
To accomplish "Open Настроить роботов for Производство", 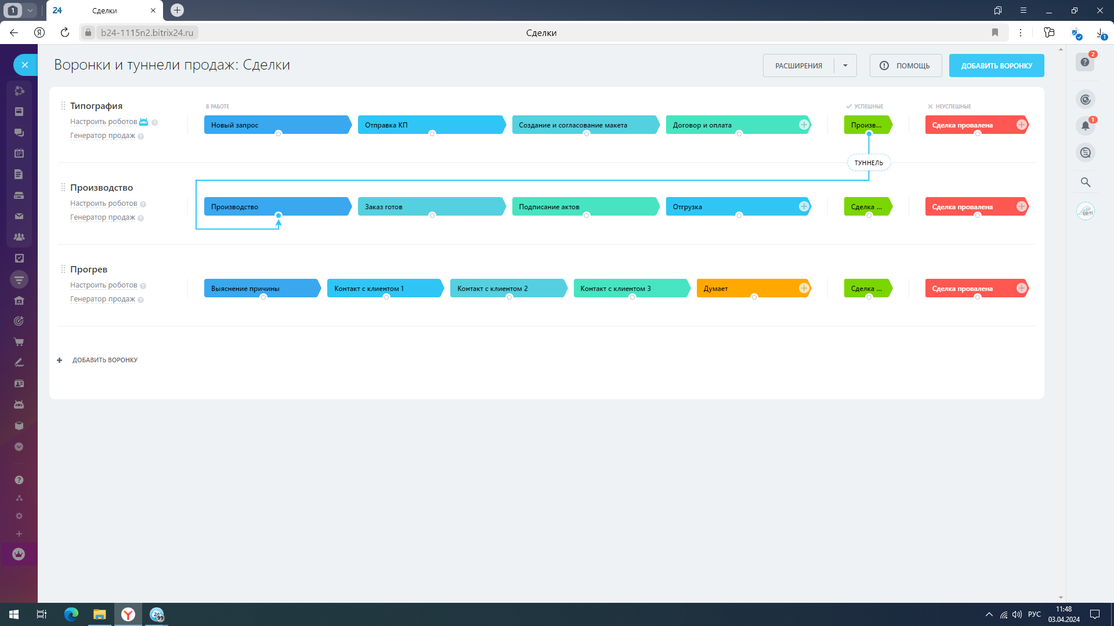I will click(103, 203).
